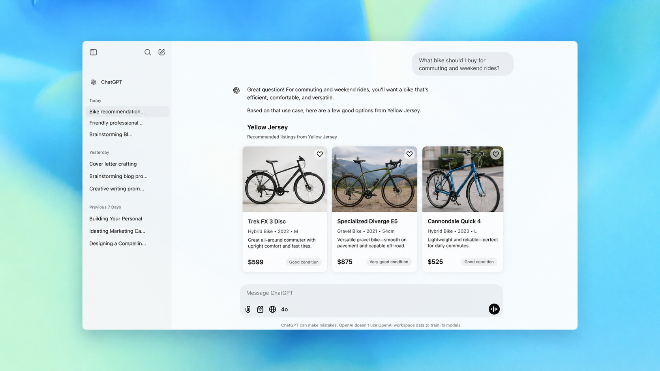Screen dimensions: 660x371
Task: Click the ChatGPT logo in sidebar
Action: (94, 82)
